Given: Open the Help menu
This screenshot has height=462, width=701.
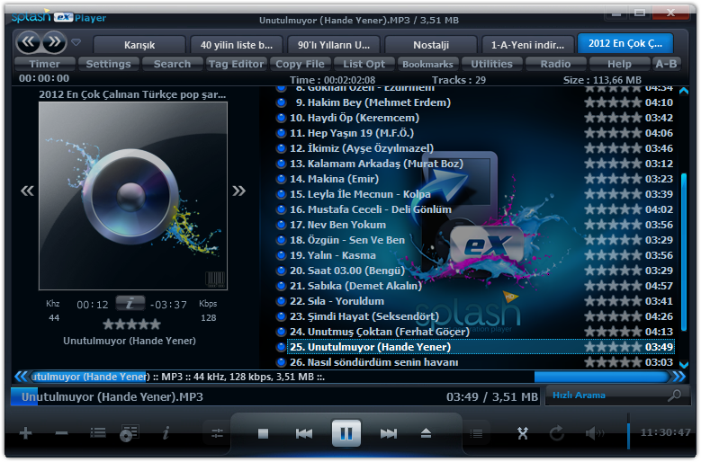Looking at the screenshot, I should [x=620, y=64].
